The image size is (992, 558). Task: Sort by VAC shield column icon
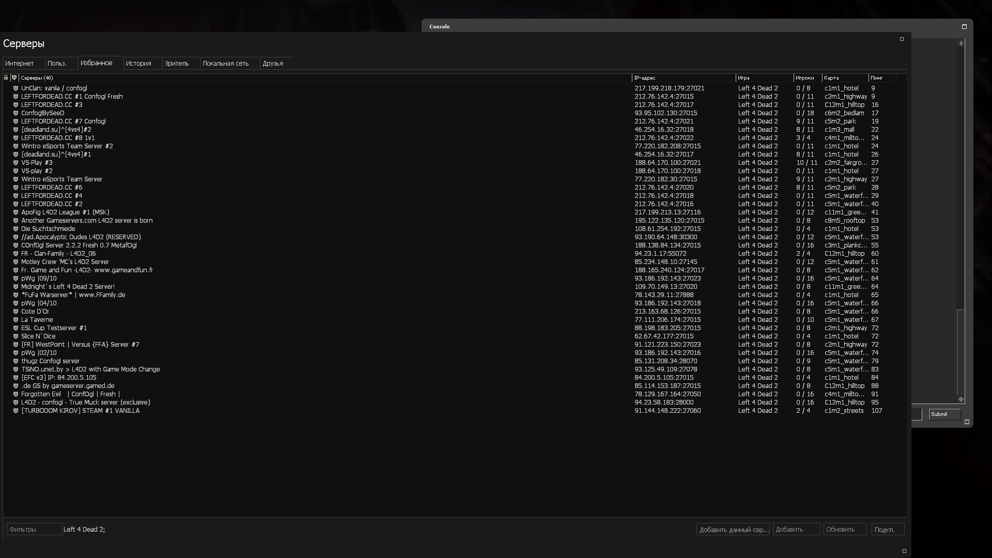(14, 78)
